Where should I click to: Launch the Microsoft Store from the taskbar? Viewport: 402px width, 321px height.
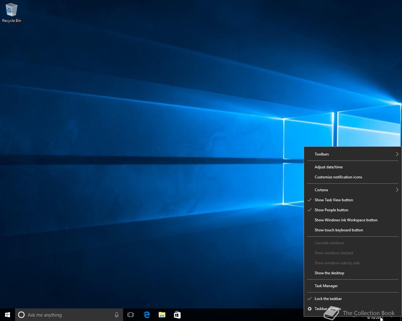177,315
